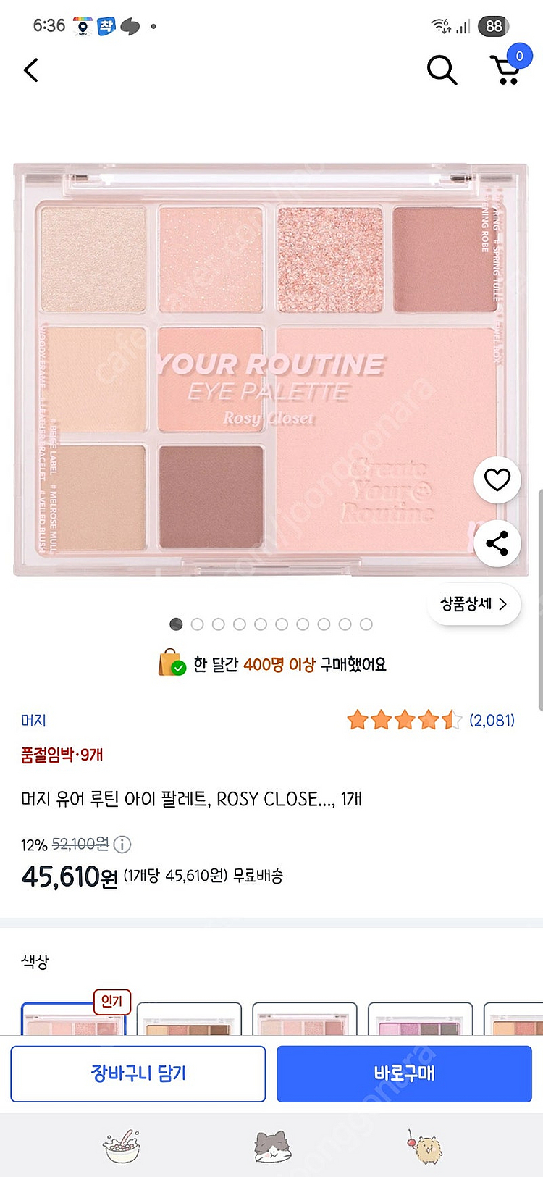The image size is (543, 1177).
Task: Tap the cat mascot icon
Action: click(x=272, y=1147)
